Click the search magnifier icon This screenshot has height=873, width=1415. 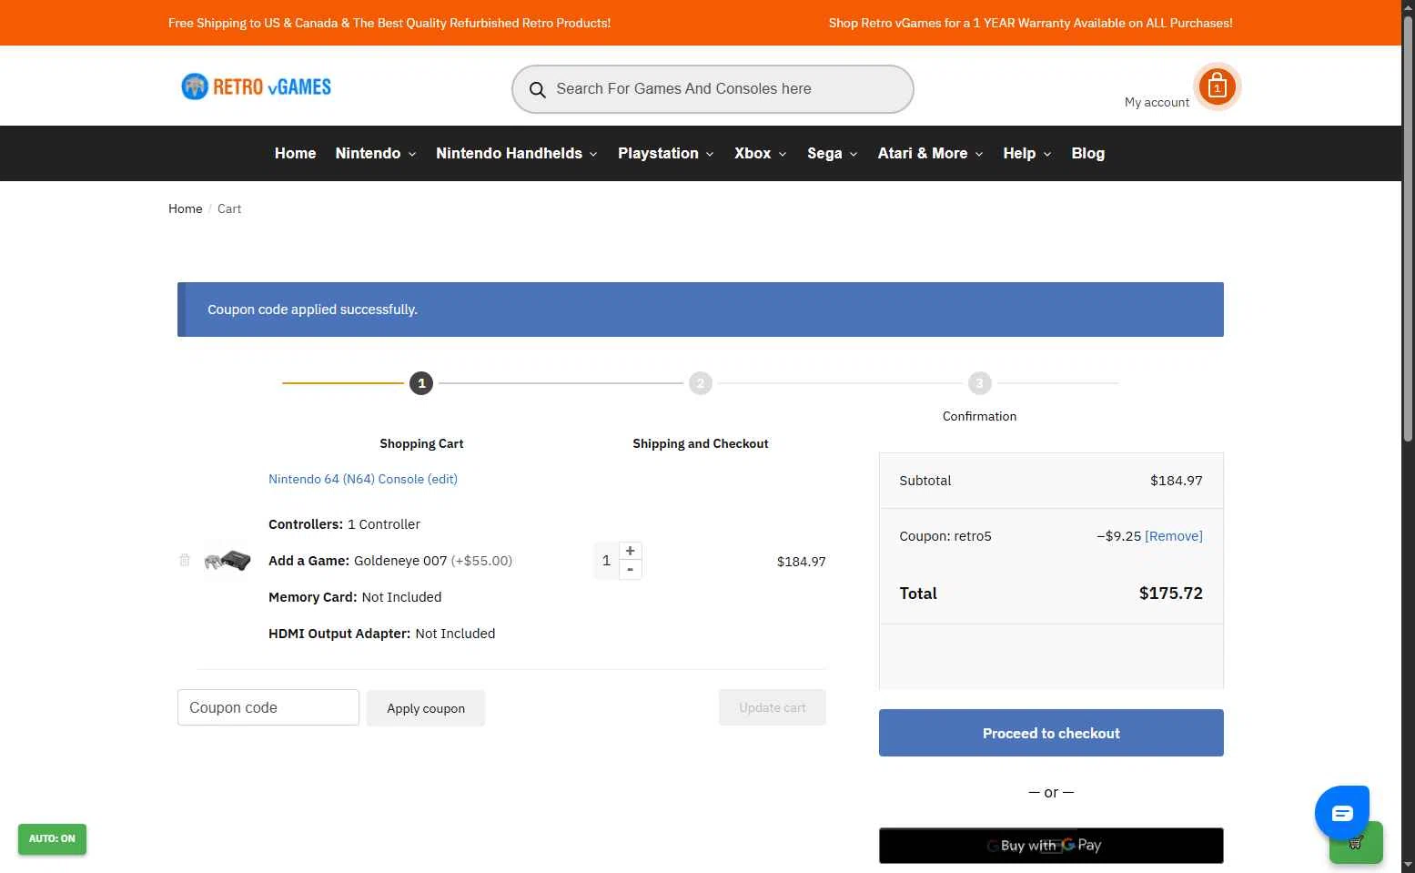click(x=538, y=89)
